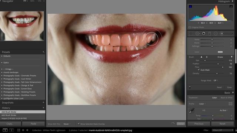Toggle the Original Photo icon below histogram

pos(190,27)
